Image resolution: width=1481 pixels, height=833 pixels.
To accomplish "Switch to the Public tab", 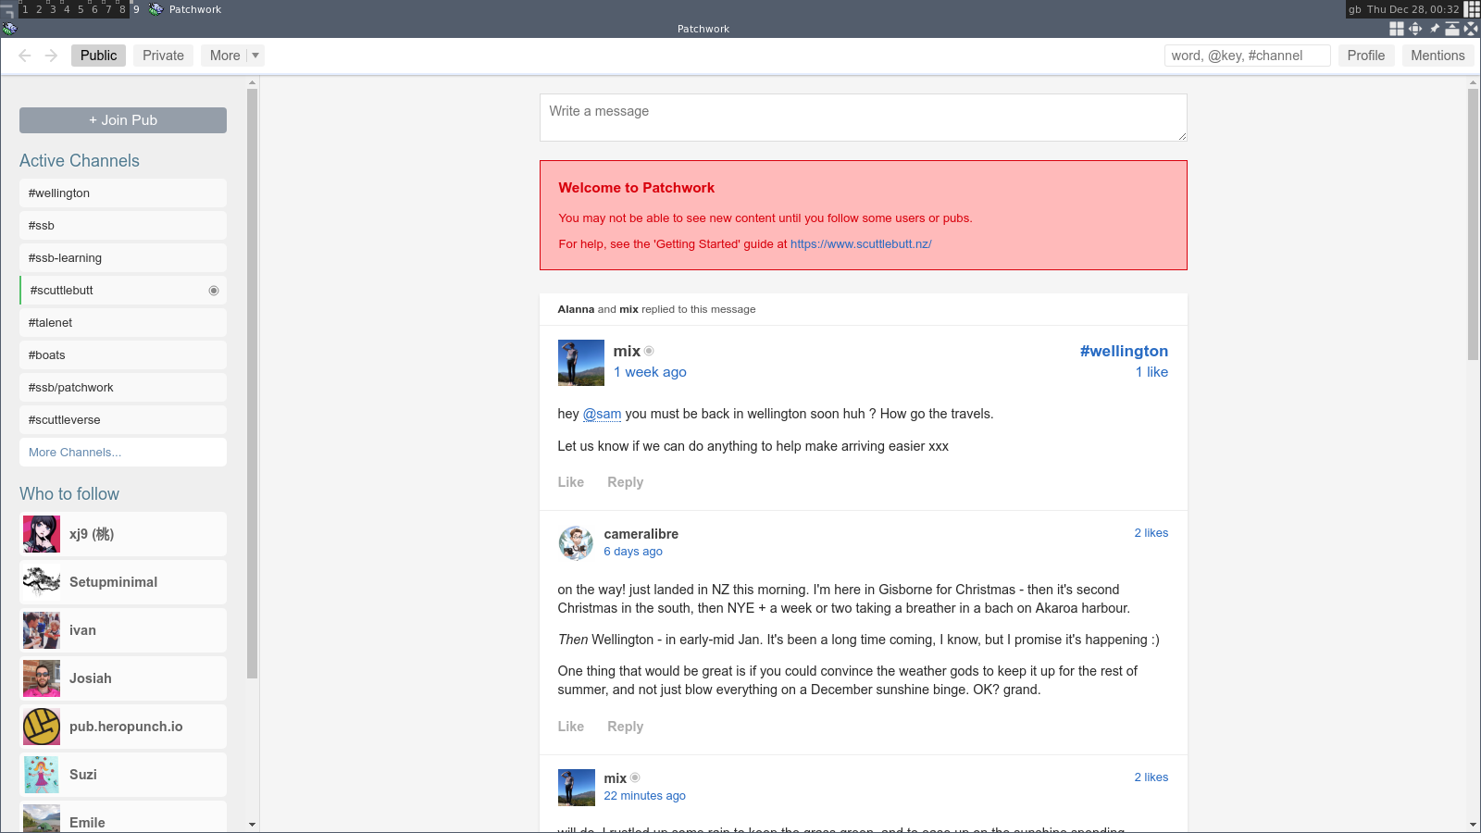I will point(99,56).
